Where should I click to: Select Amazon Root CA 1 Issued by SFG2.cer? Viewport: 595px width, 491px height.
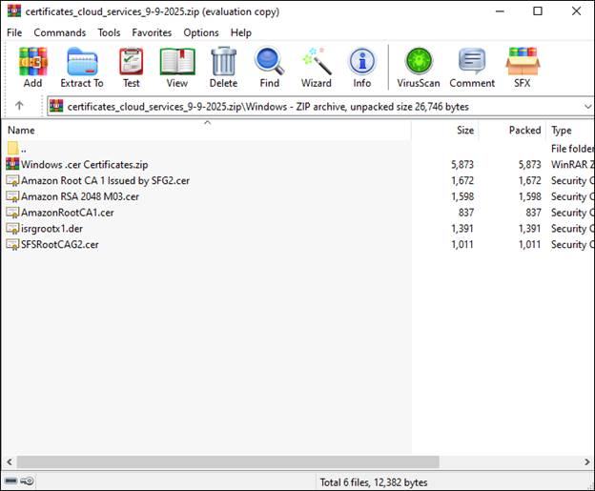coord(105,180)
